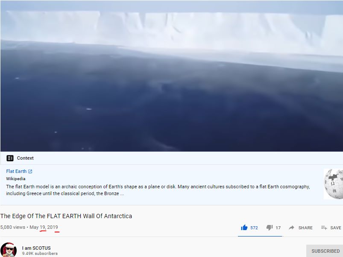The image size is (343, 257).
Task: Click the 17 dislikes count
Action: click(x=278, y=228)
